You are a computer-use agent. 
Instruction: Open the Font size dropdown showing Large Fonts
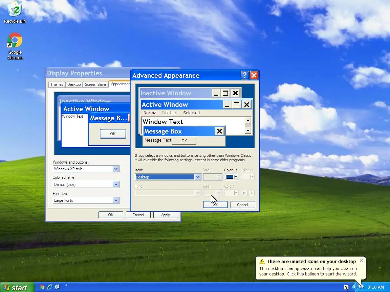click(86, 200)
